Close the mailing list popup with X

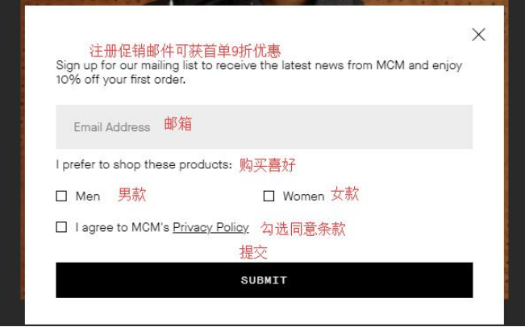click(478, 35)
